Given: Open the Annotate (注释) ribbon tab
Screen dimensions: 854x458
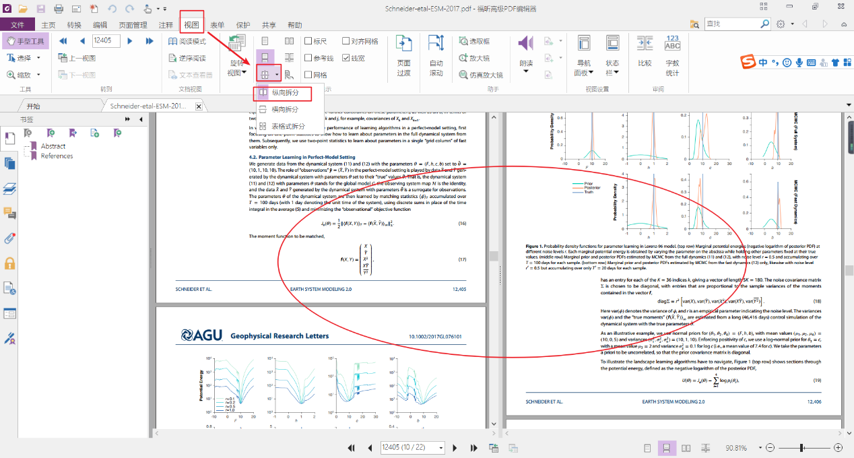Looking at the screenshot, I should [x=165, y=25].
